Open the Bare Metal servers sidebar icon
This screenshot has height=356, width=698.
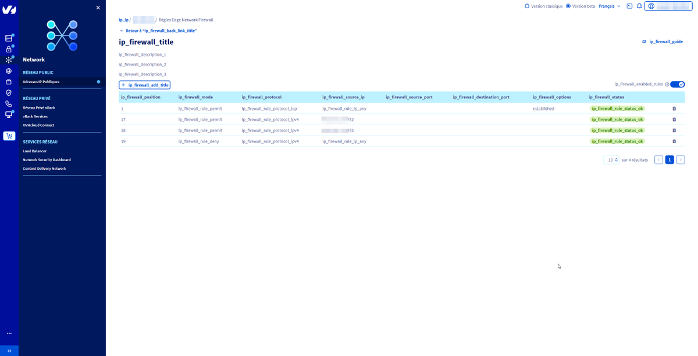pos(9,38)
